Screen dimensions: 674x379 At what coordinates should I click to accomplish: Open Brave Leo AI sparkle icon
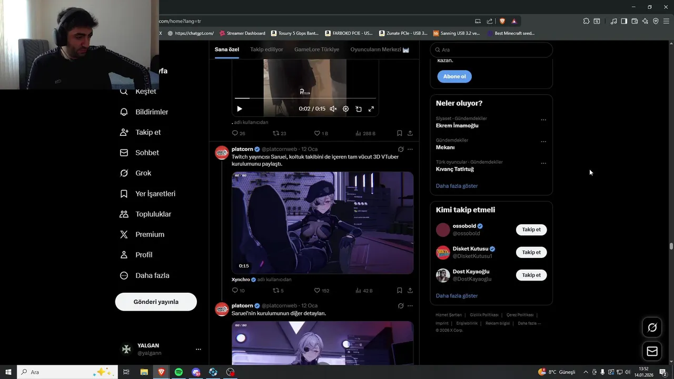point(645,21)
